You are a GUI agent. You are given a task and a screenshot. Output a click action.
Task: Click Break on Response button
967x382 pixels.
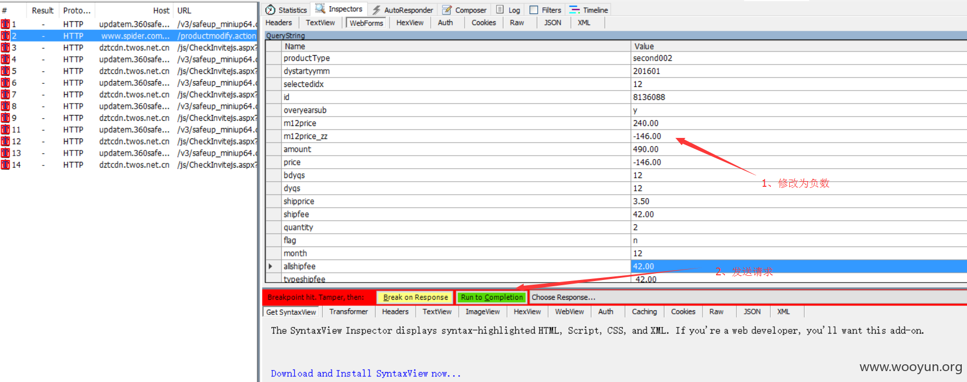[x=415, y=297]
